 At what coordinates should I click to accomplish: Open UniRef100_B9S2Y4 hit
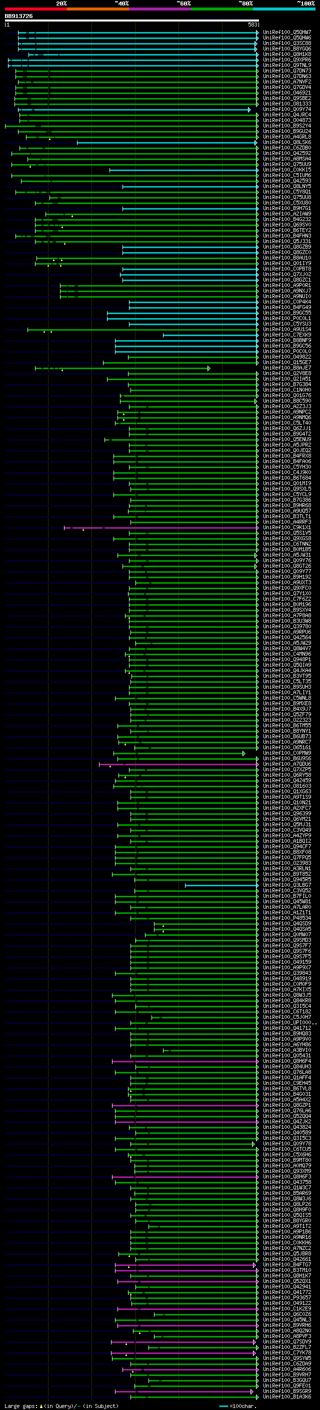tap(287, 126)
